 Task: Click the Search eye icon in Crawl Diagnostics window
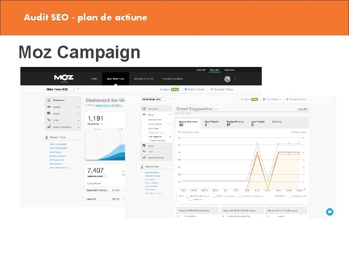[x=144, y=115]
